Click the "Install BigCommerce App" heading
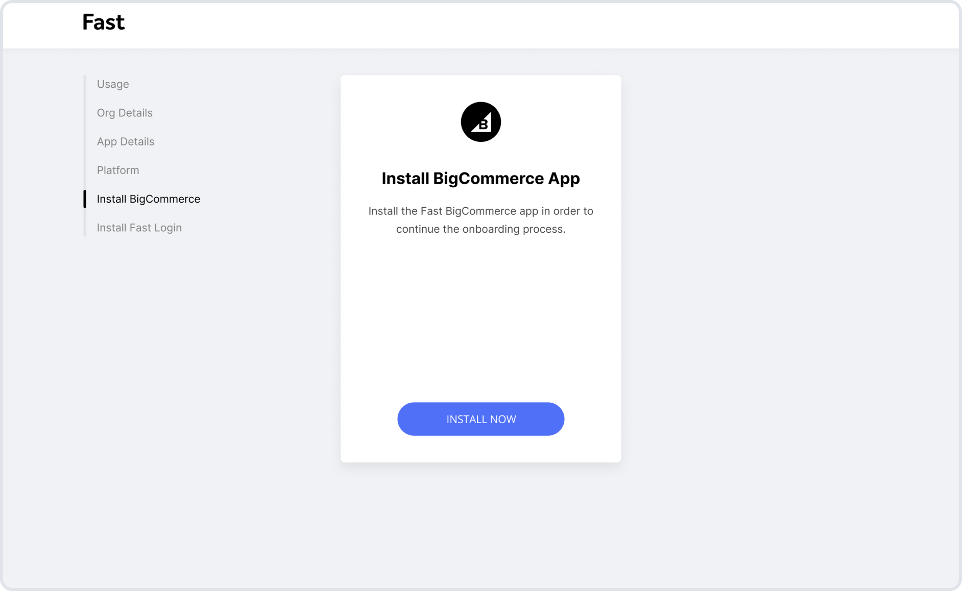Screen dimensions: 962x591 [x=480, y=179]
